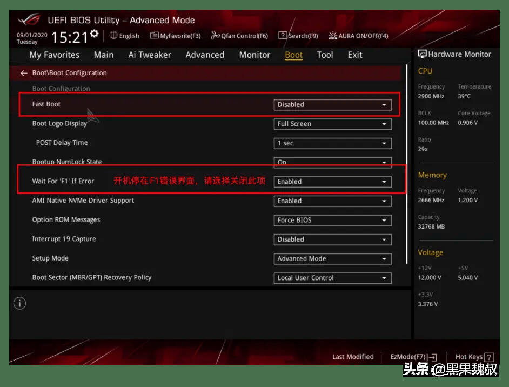This screenshot has height=387, width=509.
Task: Click the Qfan Control(F6) button label
Action: (x=245, y=36)
